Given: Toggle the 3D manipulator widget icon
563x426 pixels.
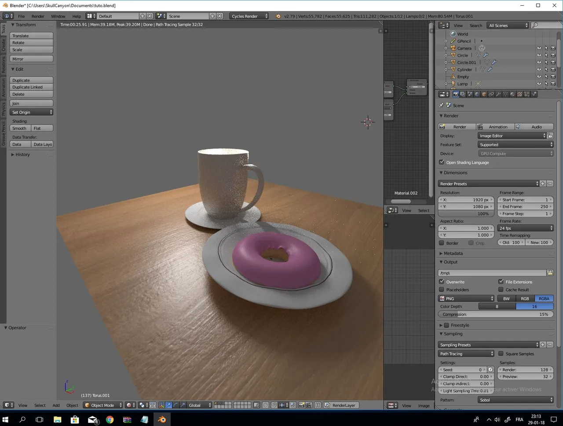Looking at the screenshot, I should [x=161, y=405].
